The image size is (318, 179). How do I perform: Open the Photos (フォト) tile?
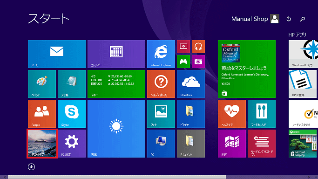(161, 114)
